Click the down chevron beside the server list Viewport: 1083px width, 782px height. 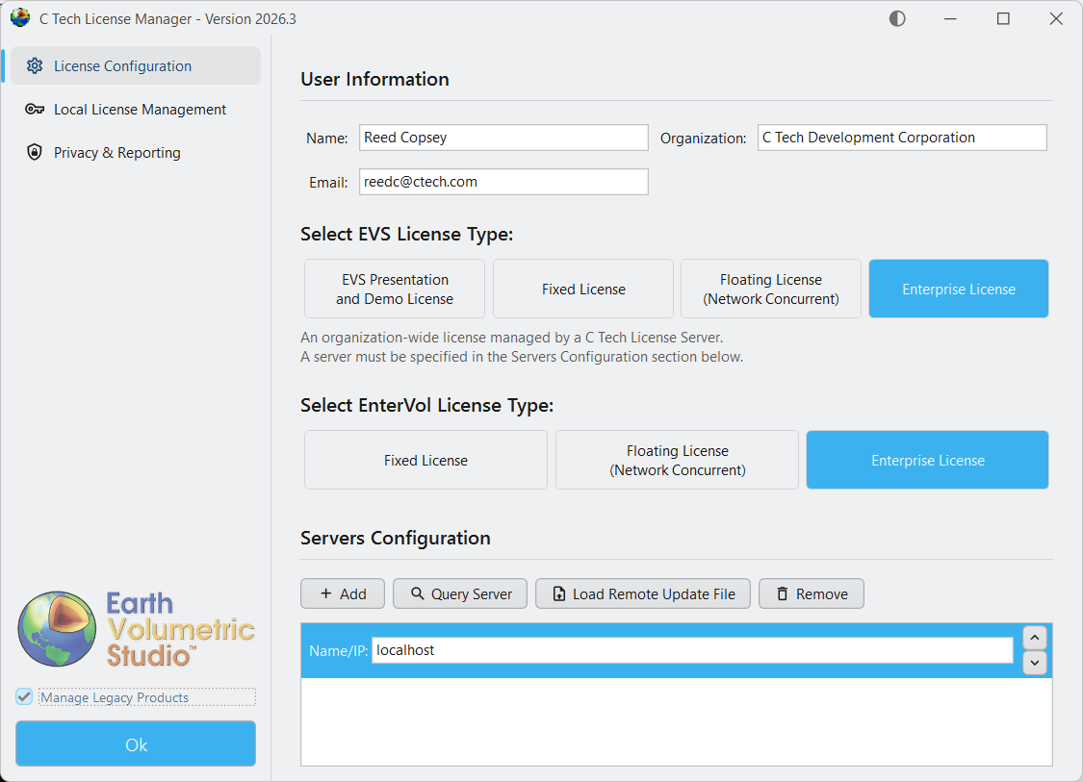[x=1034, y=663]
